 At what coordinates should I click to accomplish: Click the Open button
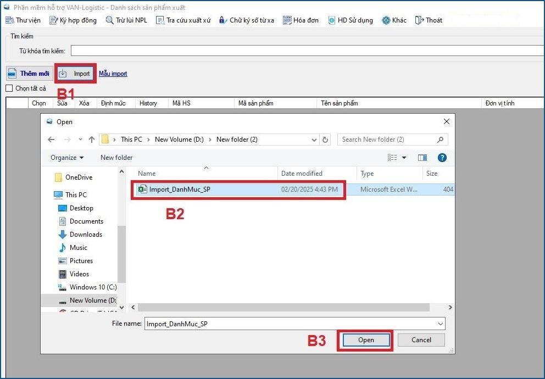tap(366, 340)
